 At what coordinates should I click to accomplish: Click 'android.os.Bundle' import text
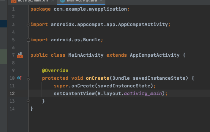(x=75, y=40)
